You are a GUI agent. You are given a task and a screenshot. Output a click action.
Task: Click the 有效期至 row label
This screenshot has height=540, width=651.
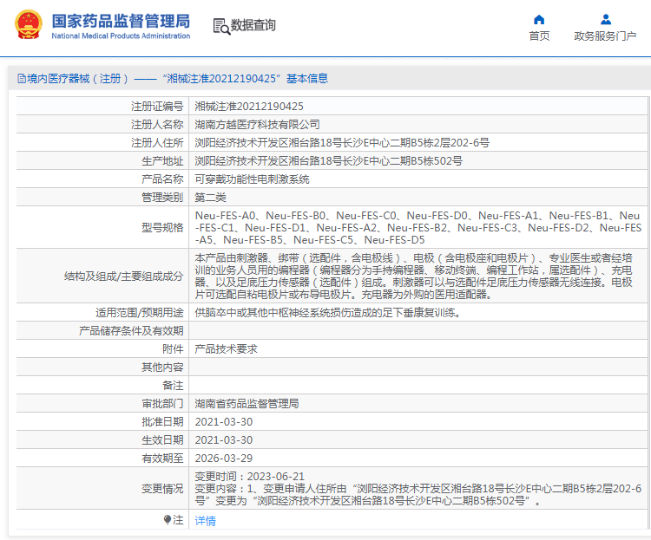162,459
